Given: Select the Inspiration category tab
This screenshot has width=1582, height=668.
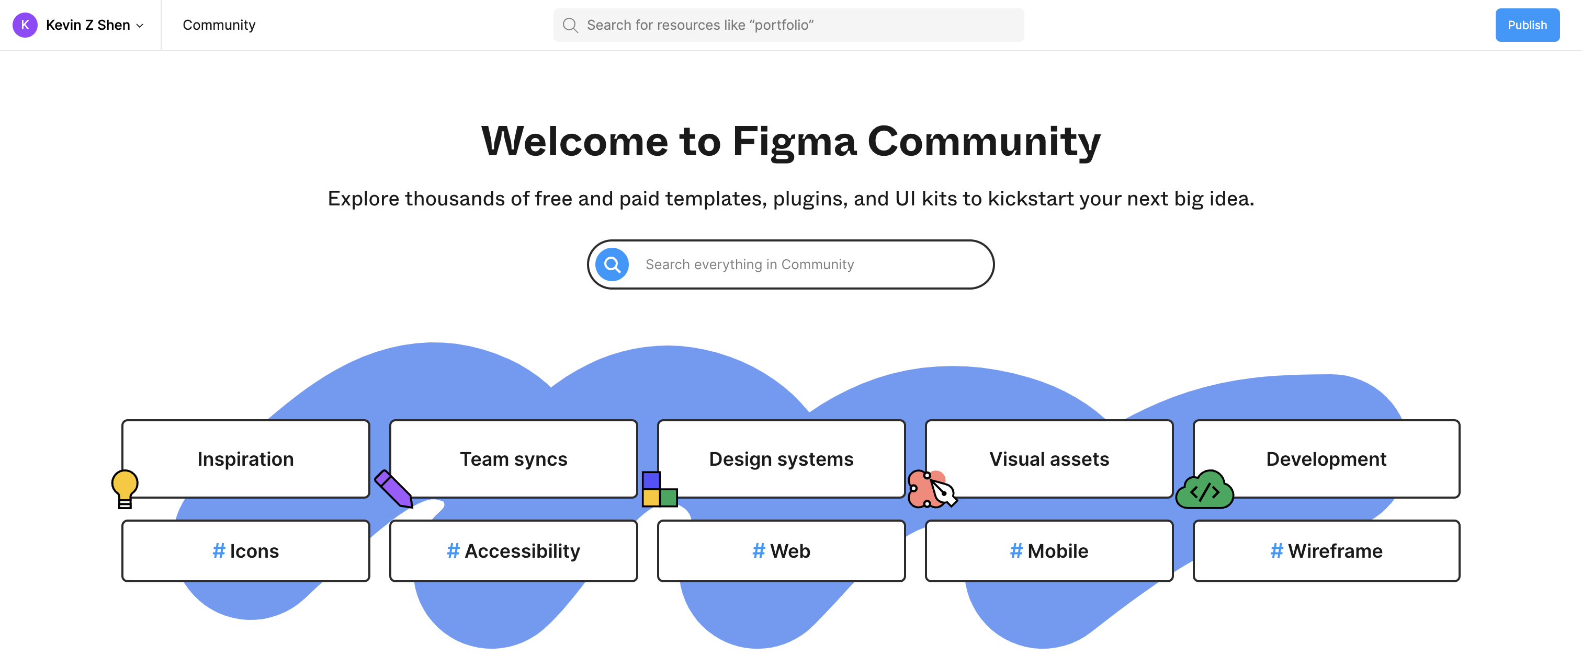Looking at the screenshot, I should (x=245, y=458).
